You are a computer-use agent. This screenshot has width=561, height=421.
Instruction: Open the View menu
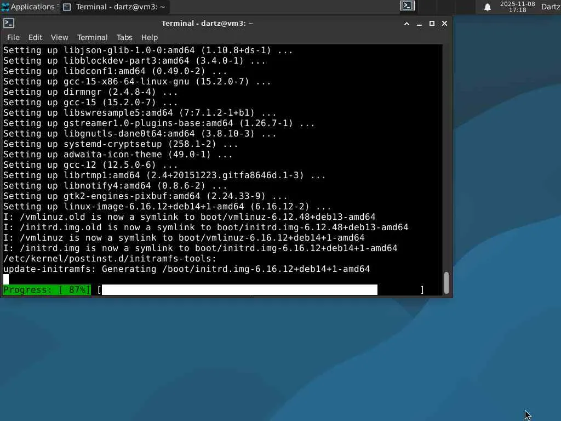pos(59,37)
